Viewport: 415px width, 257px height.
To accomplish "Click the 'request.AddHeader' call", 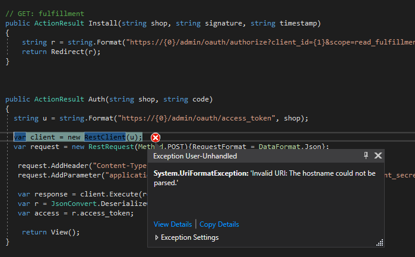I will click(53, 166).
